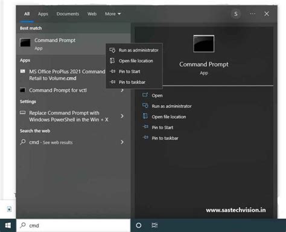Image resolution: width=286 pixels, height=232 pixels.
Task: Open Task View on the taskbar
Action: tap(154, 225)
